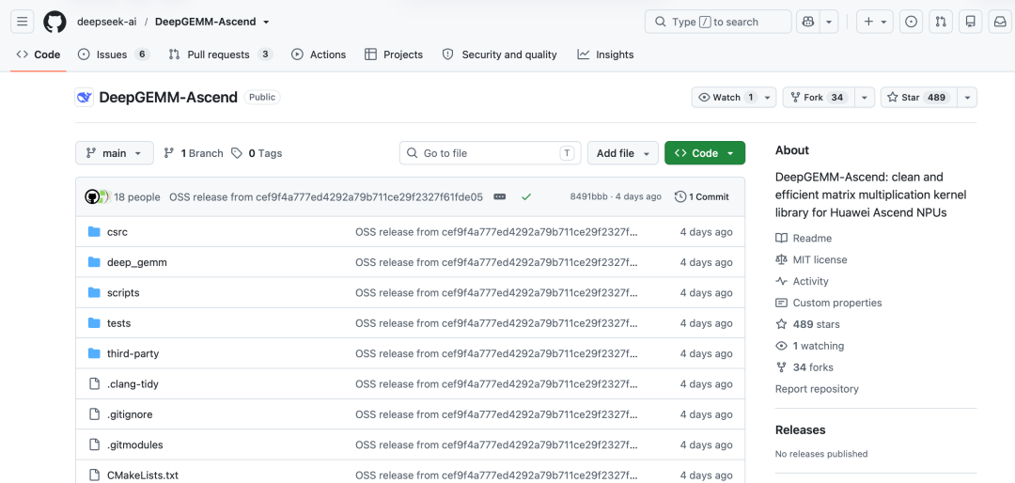This screenshot has height=483, width=1015.
Task: View 1 watching link
Action: 810,346
